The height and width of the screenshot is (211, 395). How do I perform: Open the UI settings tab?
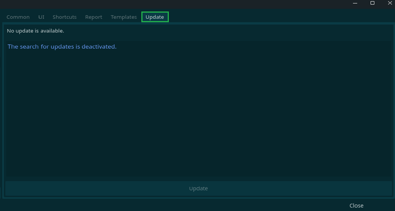coord(41,17)
